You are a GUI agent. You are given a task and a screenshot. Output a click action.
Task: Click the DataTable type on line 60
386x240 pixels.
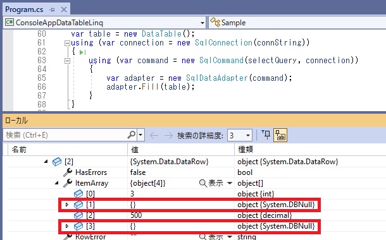coord(161,33)
